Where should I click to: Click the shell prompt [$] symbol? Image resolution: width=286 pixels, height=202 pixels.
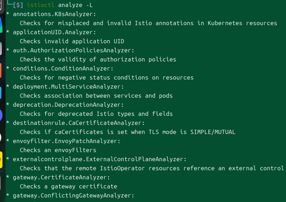pyautogui.click(x=18, y=5)
